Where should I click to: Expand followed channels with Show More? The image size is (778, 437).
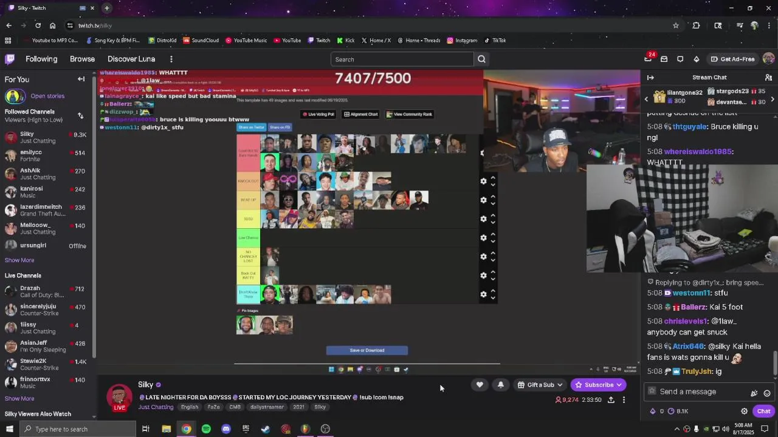(19, 260)
